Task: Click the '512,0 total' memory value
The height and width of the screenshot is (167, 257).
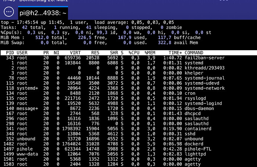Action: [50, 38]
